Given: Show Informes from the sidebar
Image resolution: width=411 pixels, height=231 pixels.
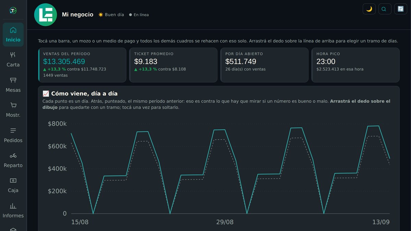Looking at the screenshot, I should [13, 210].
